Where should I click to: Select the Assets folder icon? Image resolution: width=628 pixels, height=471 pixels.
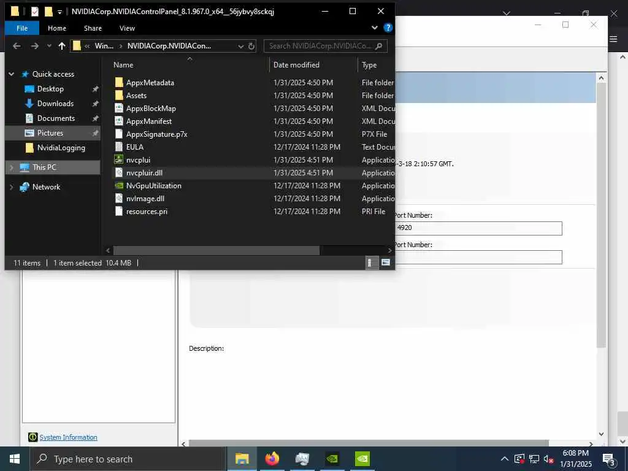(x=118, y=95)
